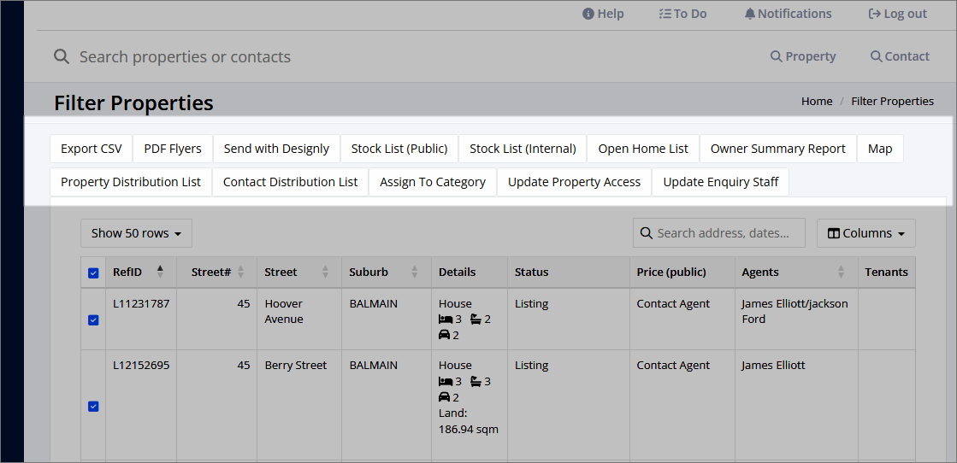957x463 pixels.
Task: Click the Details column header
Action: 470,272
